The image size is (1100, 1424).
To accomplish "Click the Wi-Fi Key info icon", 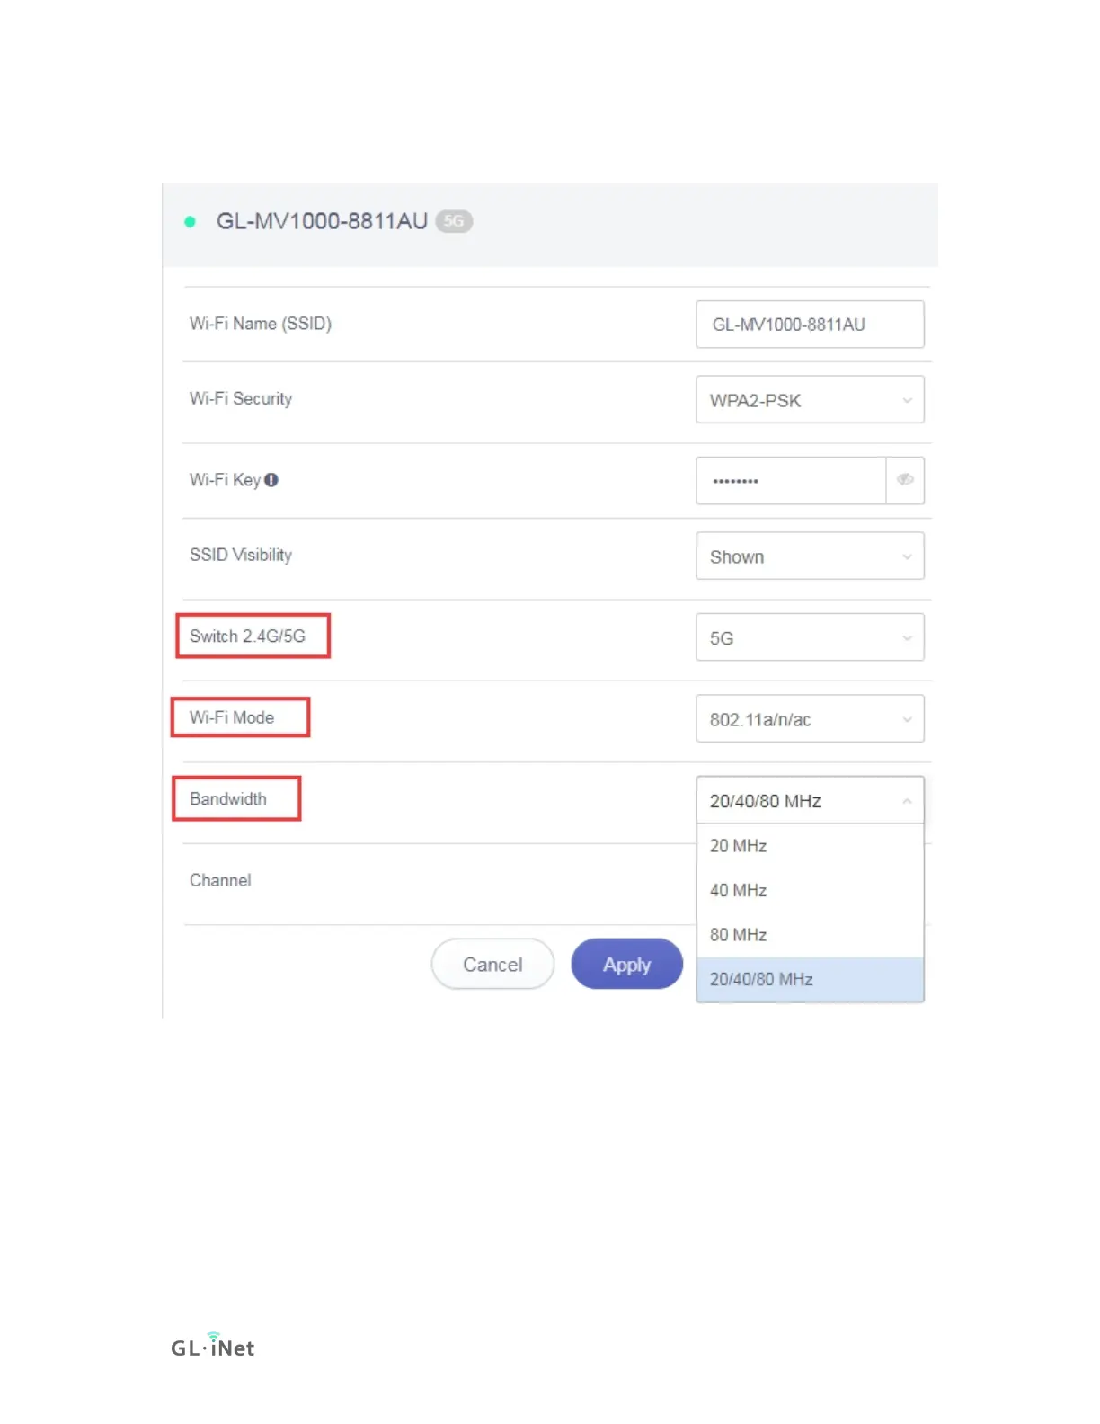I will pos(271,480).
